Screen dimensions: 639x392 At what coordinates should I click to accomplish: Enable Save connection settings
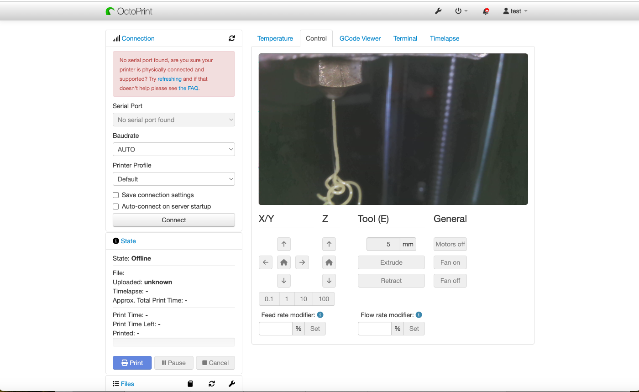(116, 195)
